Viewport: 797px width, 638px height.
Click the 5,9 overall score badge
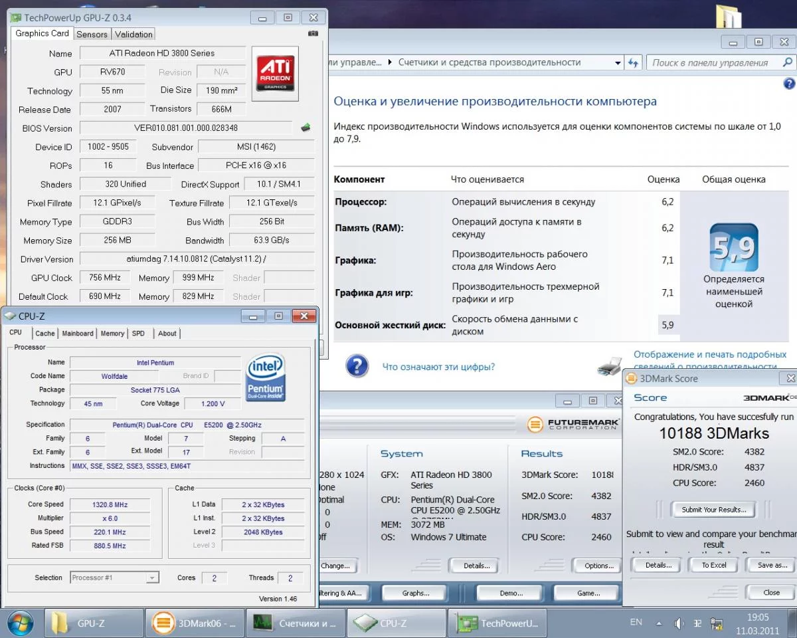734,248
